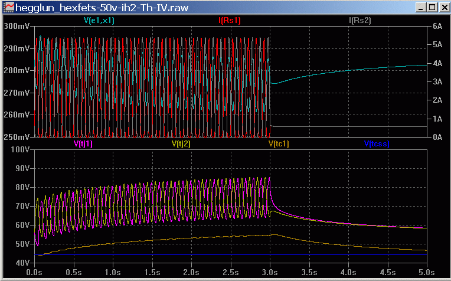Click the 250mV left axis label
Image resolution: width=451 pixels, height=281 pixels.
click(x=17, y=137)
